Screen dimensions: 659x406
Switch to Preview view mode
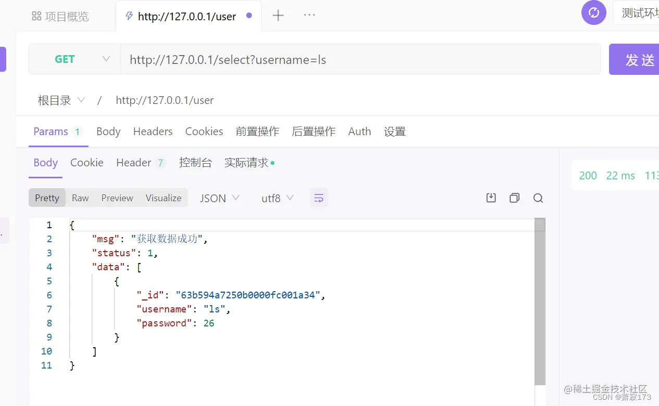click(x=117, y=198)
